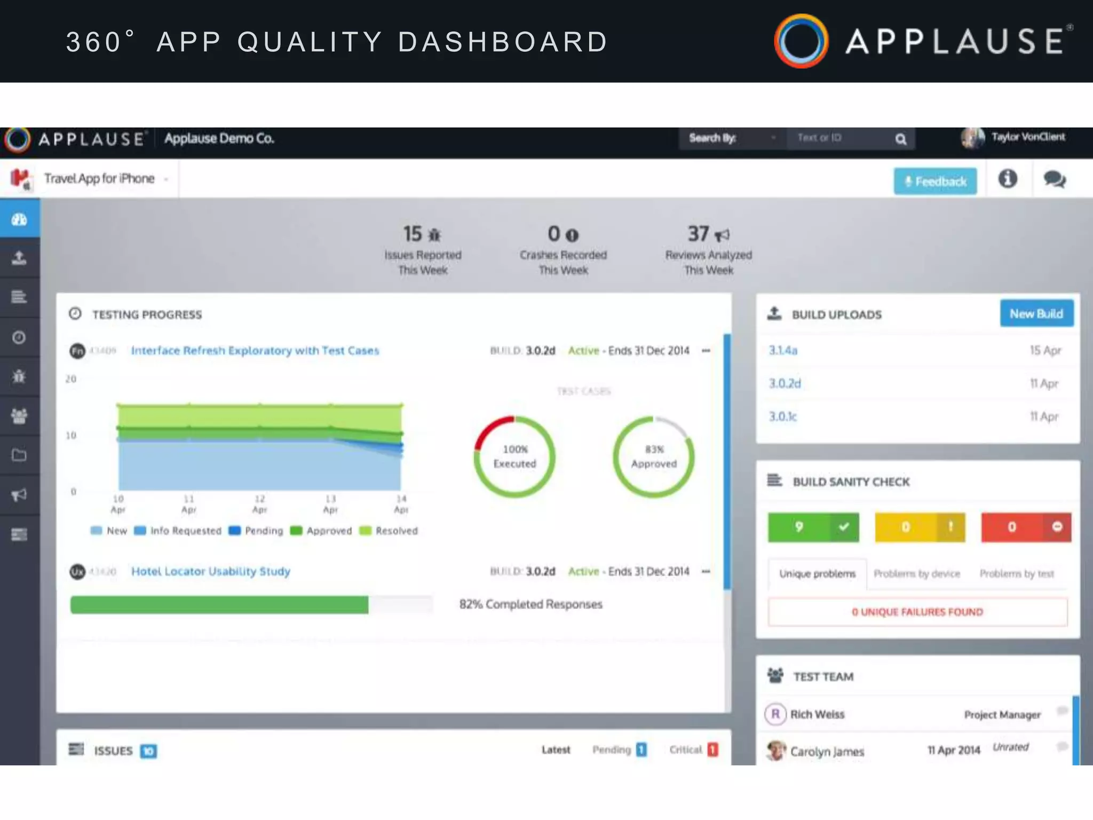
Task: Click the info circle icon
Action: click(1008, 179)
